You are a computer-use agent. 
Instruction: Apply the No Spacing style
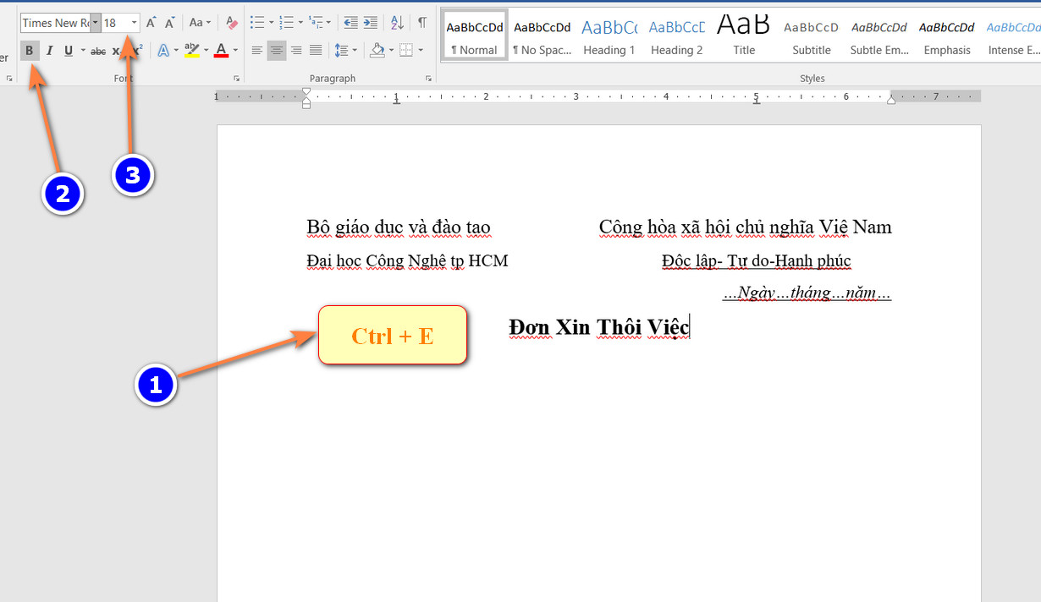pyautogui.click(x=542, y=34)
